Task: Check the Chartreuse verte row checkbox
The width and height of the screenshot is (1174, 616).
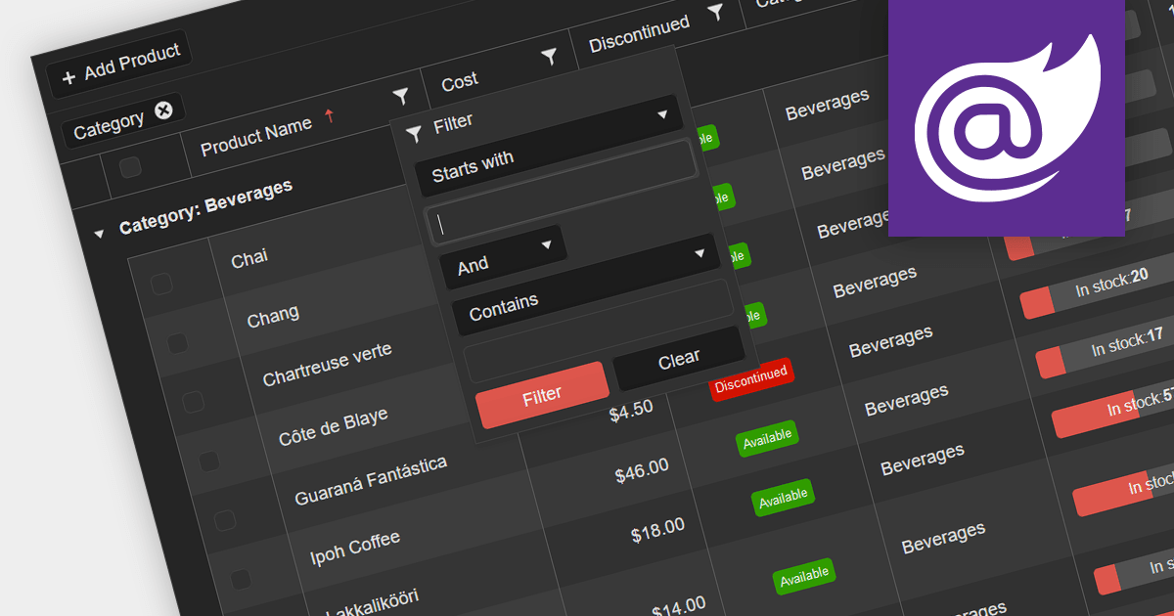Action: [194, 401]
